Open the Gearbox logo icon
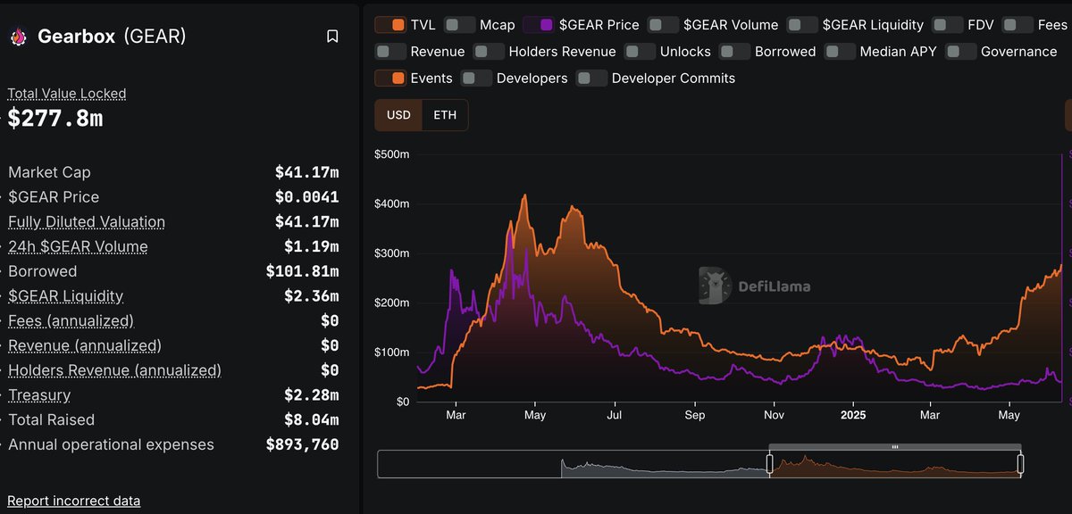Screen dimensions: 1072x514 click(x=18, y=37)
